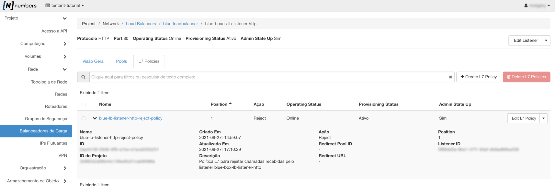Screen dimensions: 555x186
Task: Click Load Balancers breadcrumb link
Action: [141, 24]
